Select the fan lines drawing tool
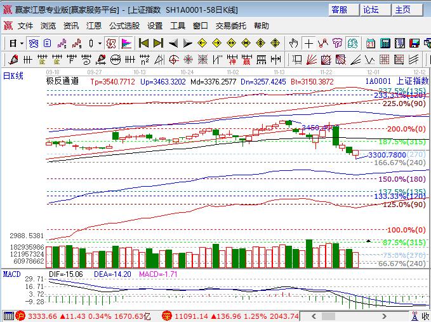The height and width of the screenshot is (322, 431). 310,59
